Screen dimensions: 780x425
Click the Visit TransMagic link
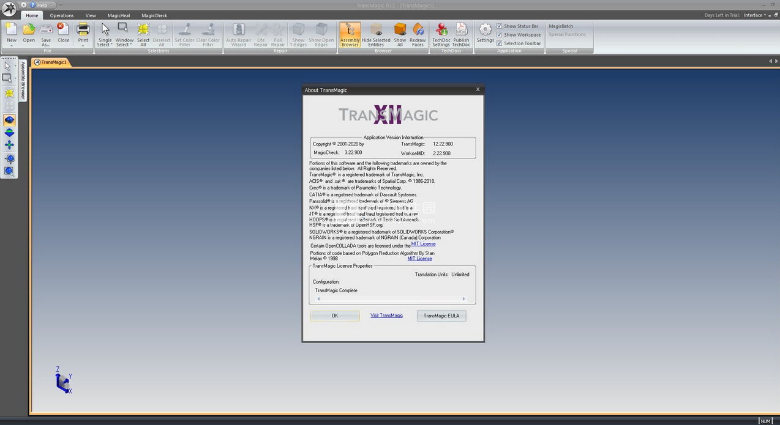tap(386, 316)
